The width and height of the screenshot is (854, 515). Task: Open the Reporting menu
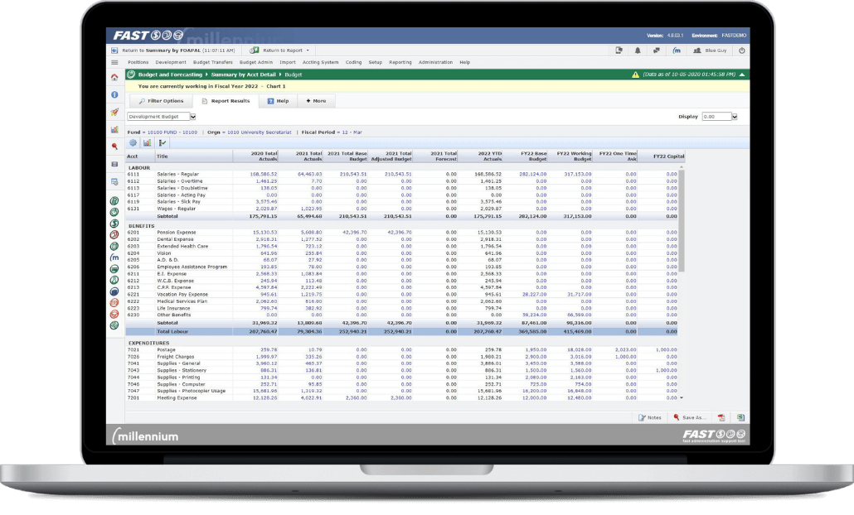click(x=400, y=63)
